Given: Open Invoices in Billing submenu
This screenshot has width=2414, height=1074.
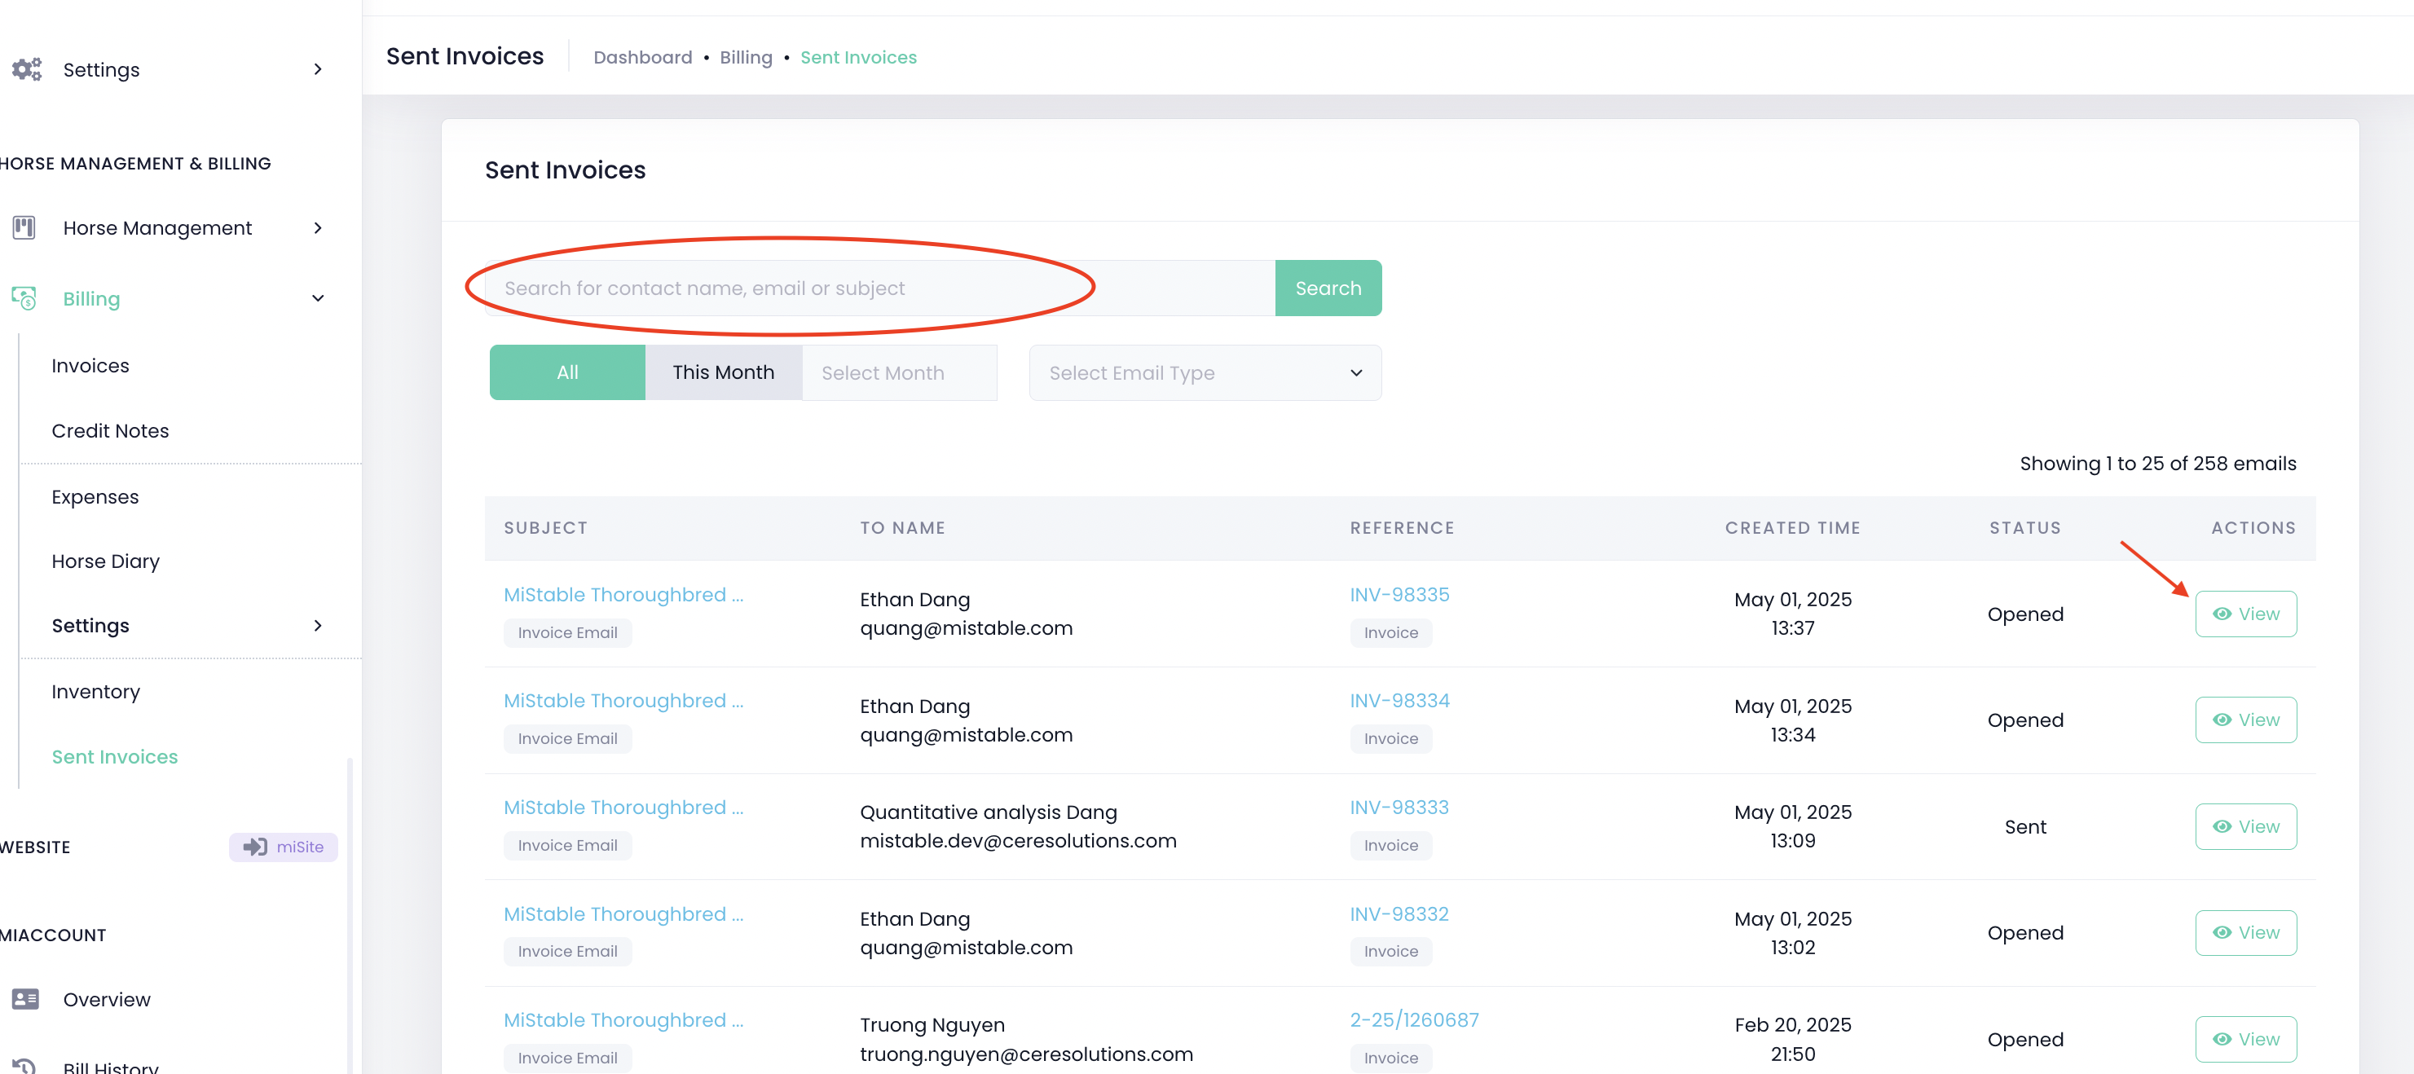Looking at the screenshot, I should click(90, 366).
